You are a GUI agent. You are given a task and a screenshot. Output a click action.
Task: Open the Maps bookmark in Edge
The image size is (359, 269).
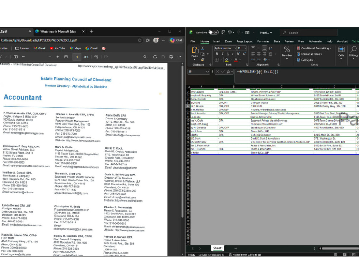click(75, 48)
